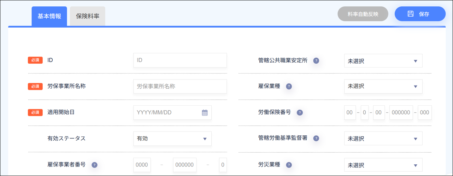Screen dimensions: 453x176
Task: Click the help icon beside 管轄労働基準監督署
Action: tap(316, 139)
